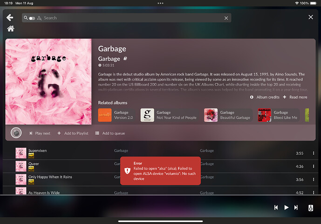This screenshot has width=321, height=224.
Task: Click Hi-Res badge under Only Happy When It Rains
Action: coord(31,182)
